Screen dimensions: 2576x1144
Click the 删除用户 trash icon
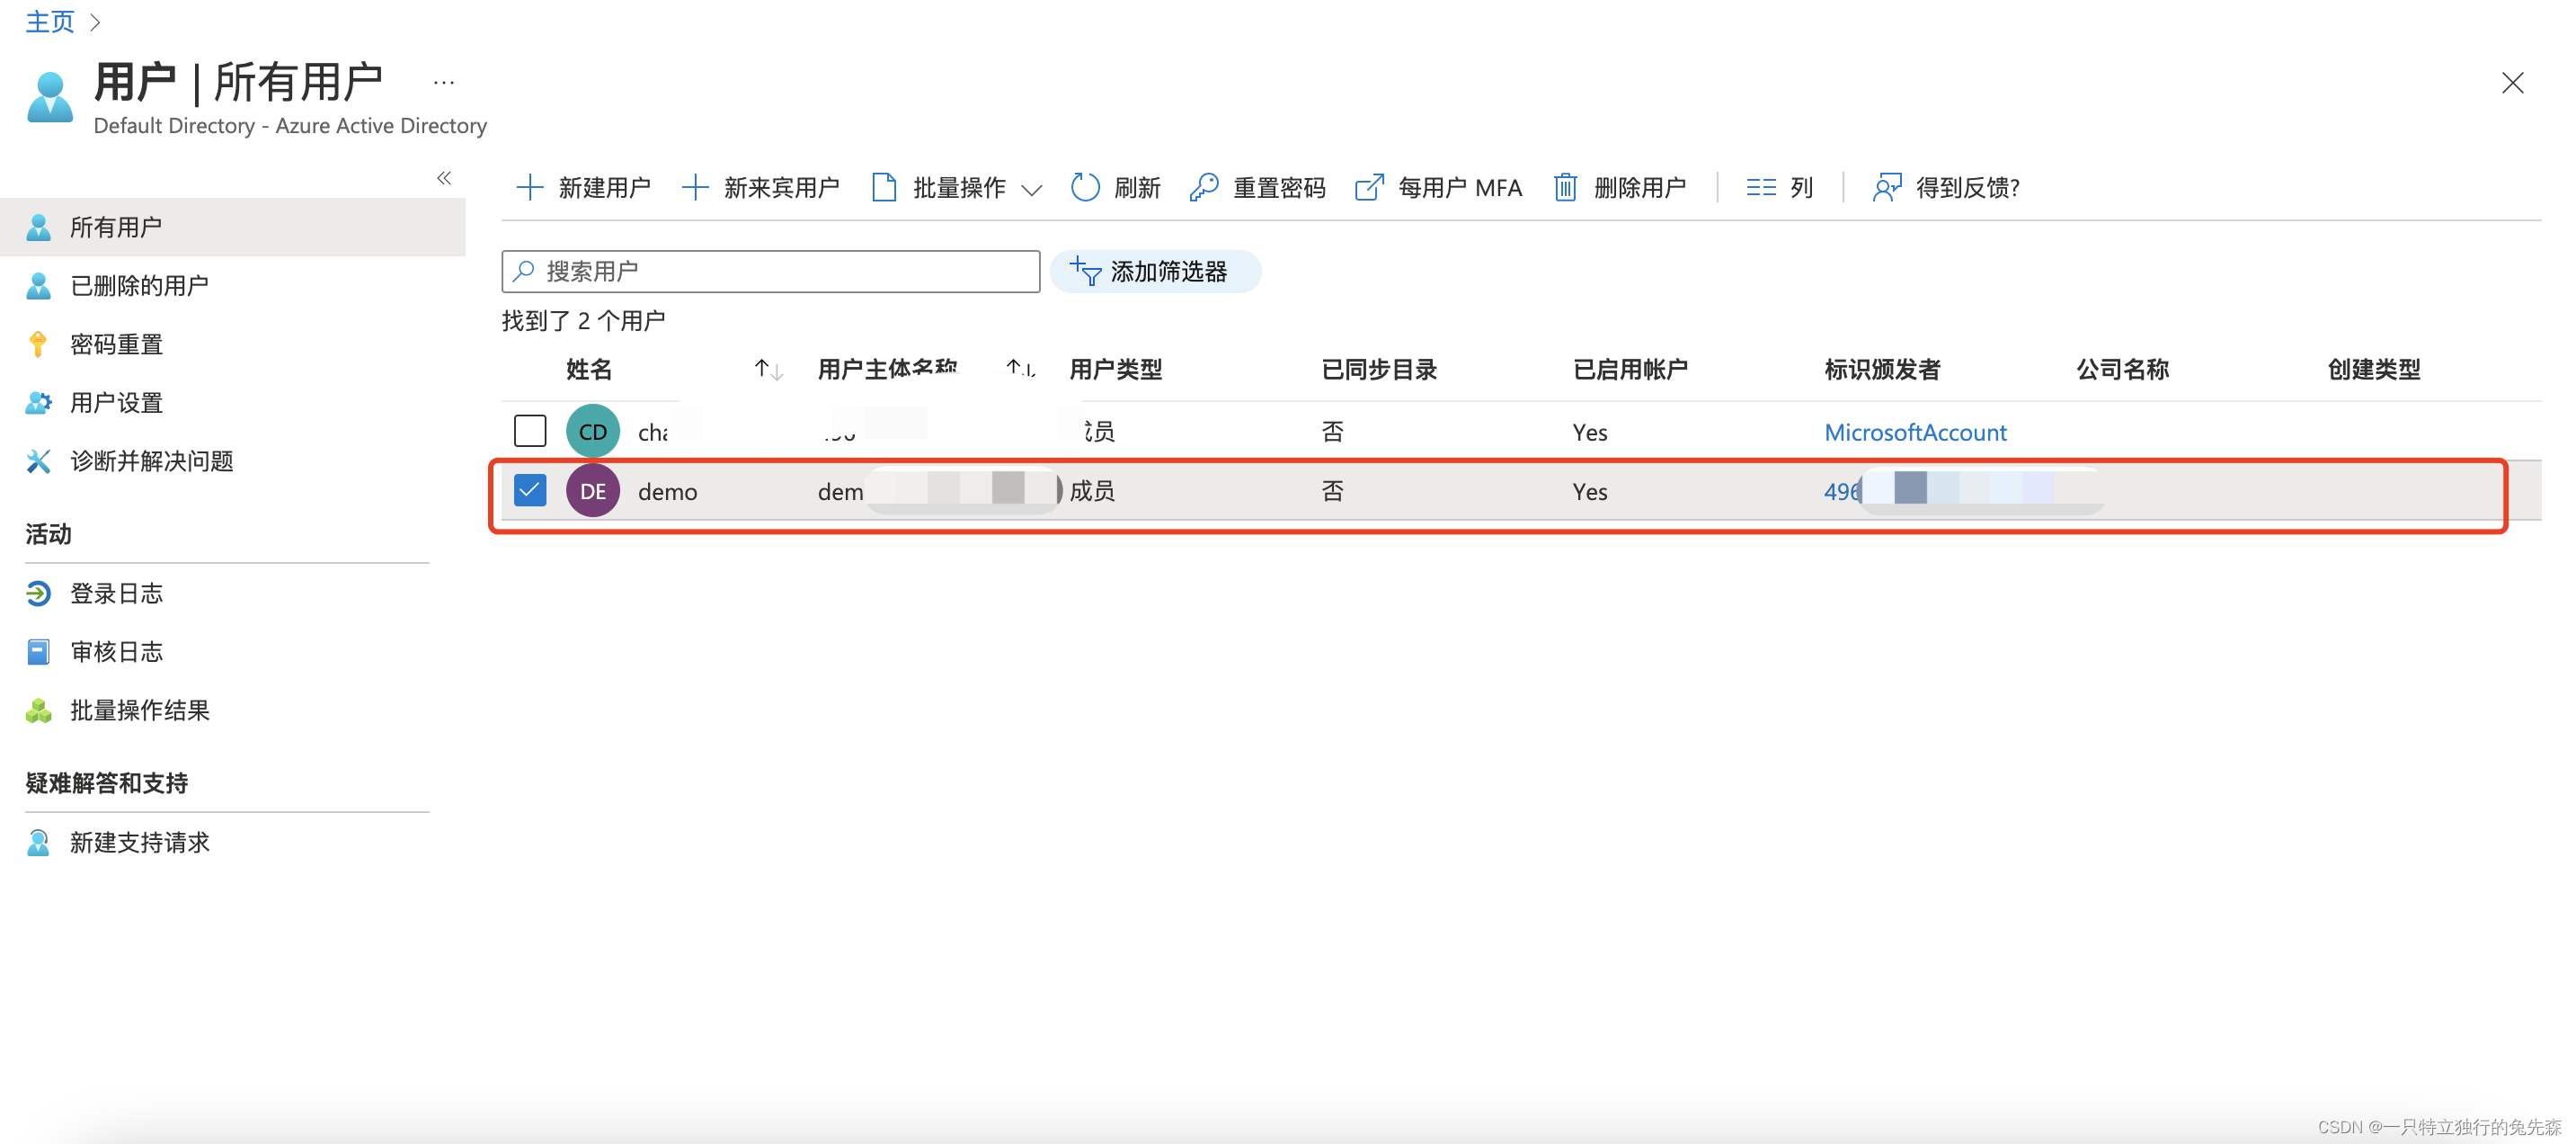1565,187
